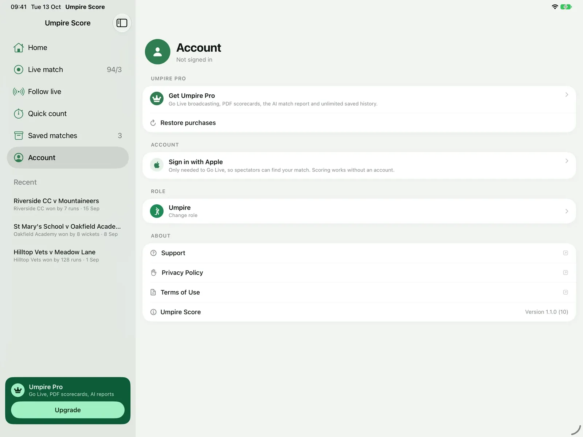Click the Apple logo icon

pyautogui.click(x=157, y=165)
